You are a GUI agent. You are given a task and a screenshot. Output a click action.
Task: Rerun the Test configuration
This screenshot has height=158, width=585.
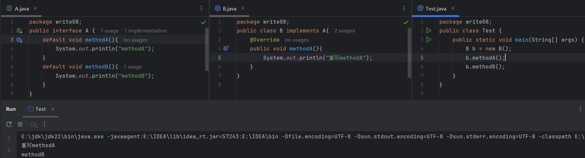click(x=9, y=124)
